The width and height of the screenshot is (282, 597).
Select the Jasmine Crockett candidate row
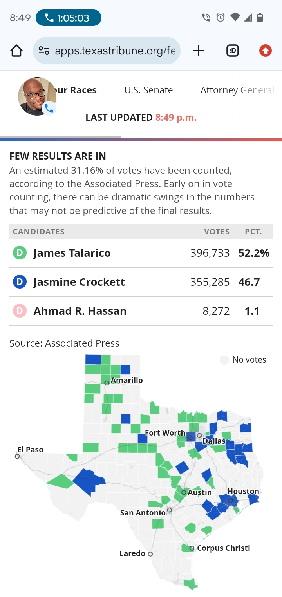click(141, 282)
